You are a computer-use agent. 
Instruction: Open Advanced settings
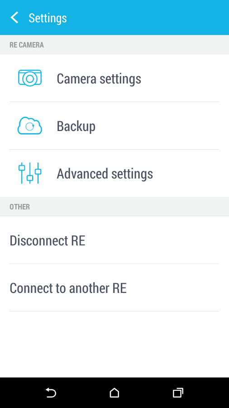pos(114,173)
